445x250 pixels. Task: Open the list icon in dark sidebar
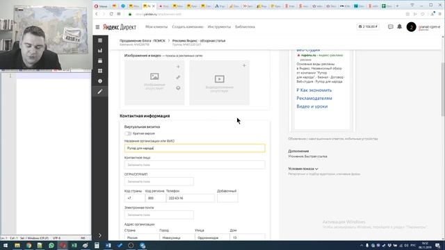coord(100,40)
